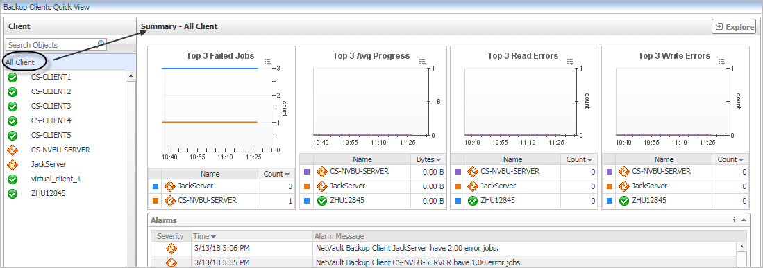Sort Avg Progress table by the Bytes column arrow
This screenshot has height=268, width=763.
coord(439,159)
